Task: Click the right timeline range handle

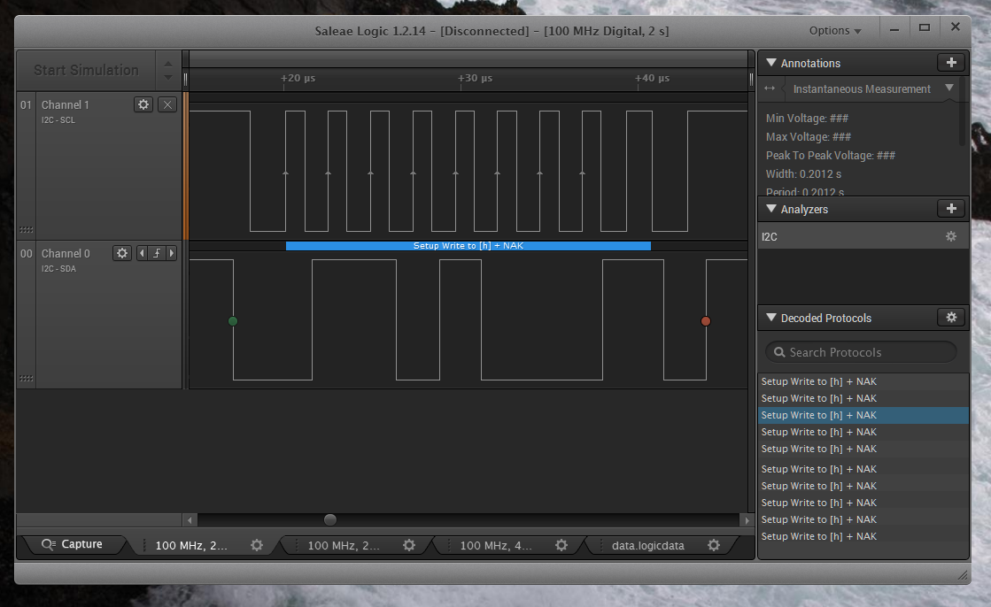Action: 751,79
